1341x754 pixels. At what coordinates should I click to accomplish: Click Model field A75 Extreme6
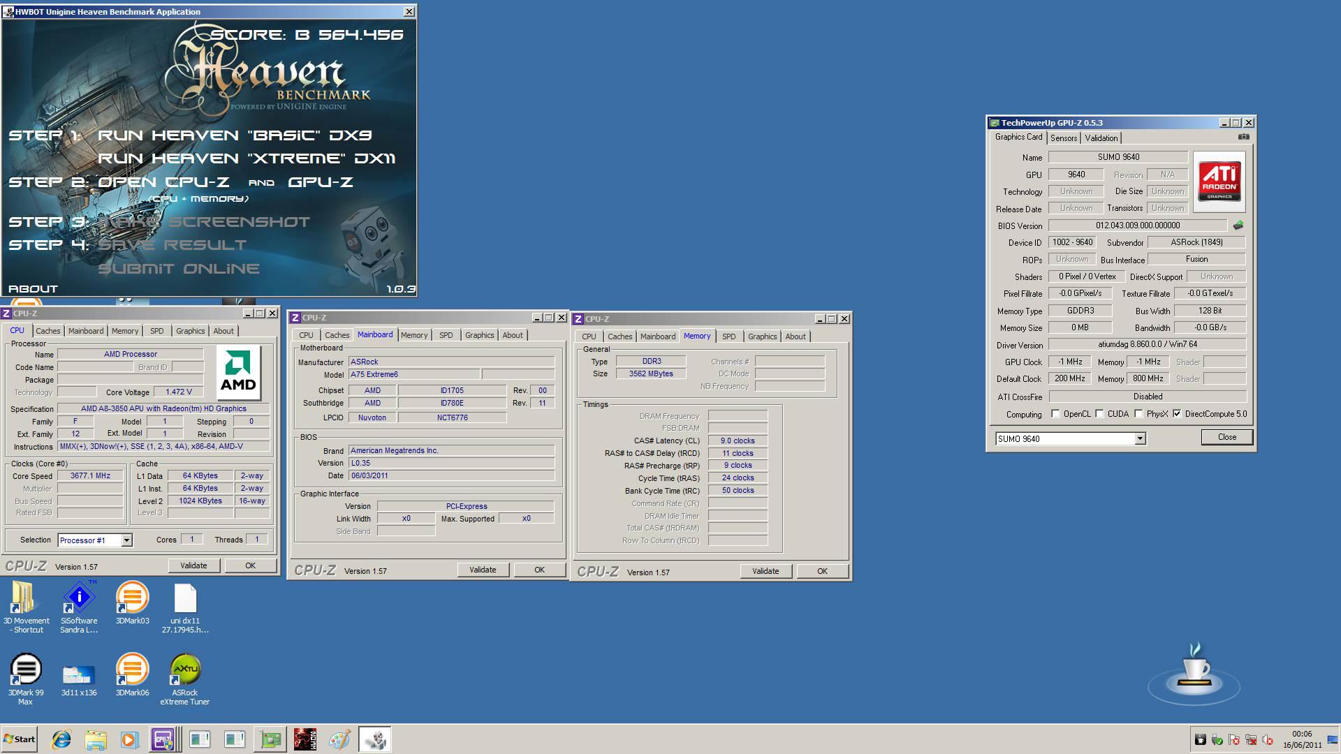tap(414, 374)
